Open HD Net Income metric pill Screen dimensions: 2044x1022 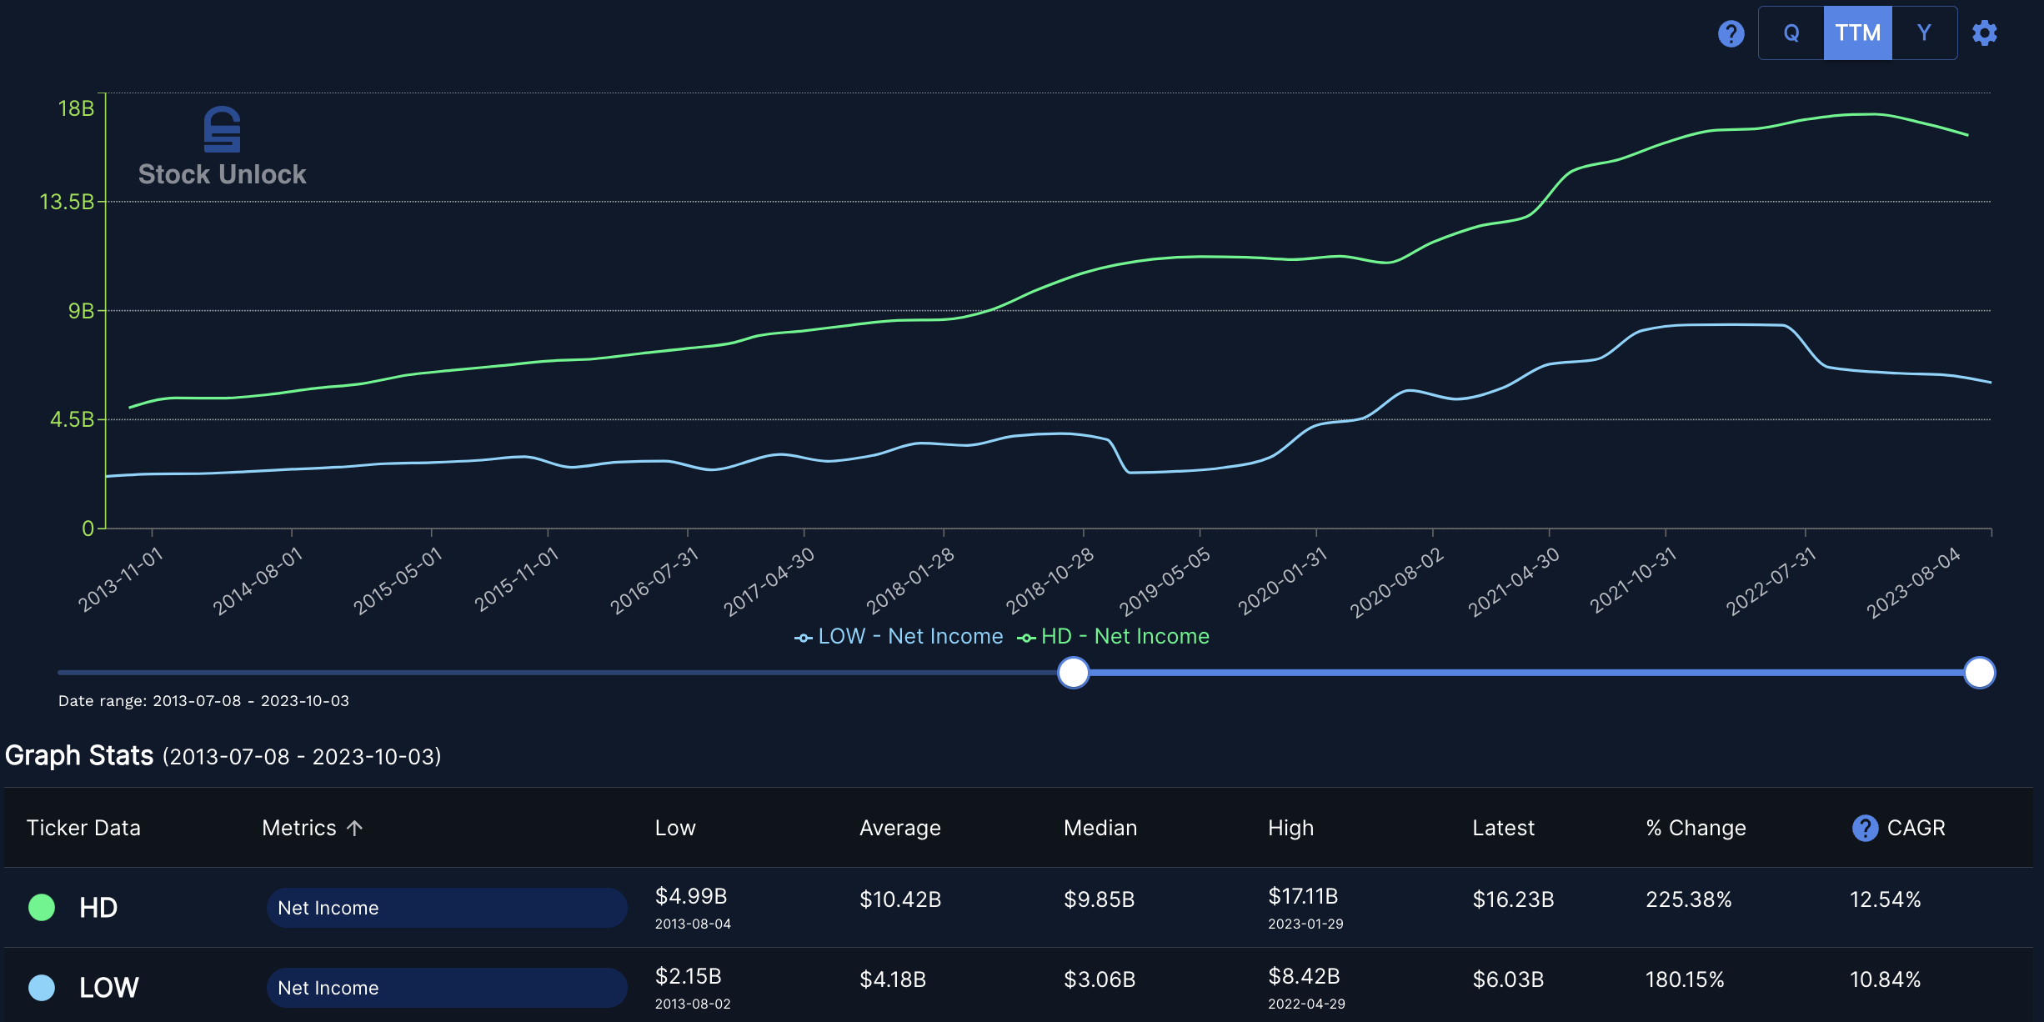pos(447,908)
